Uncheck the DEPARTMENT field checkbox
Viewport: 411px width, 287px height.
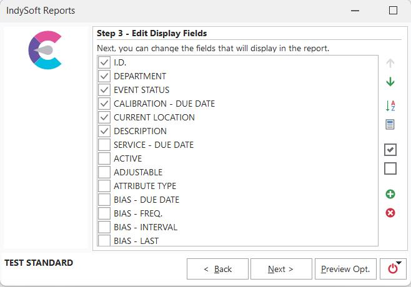(104, 76)
